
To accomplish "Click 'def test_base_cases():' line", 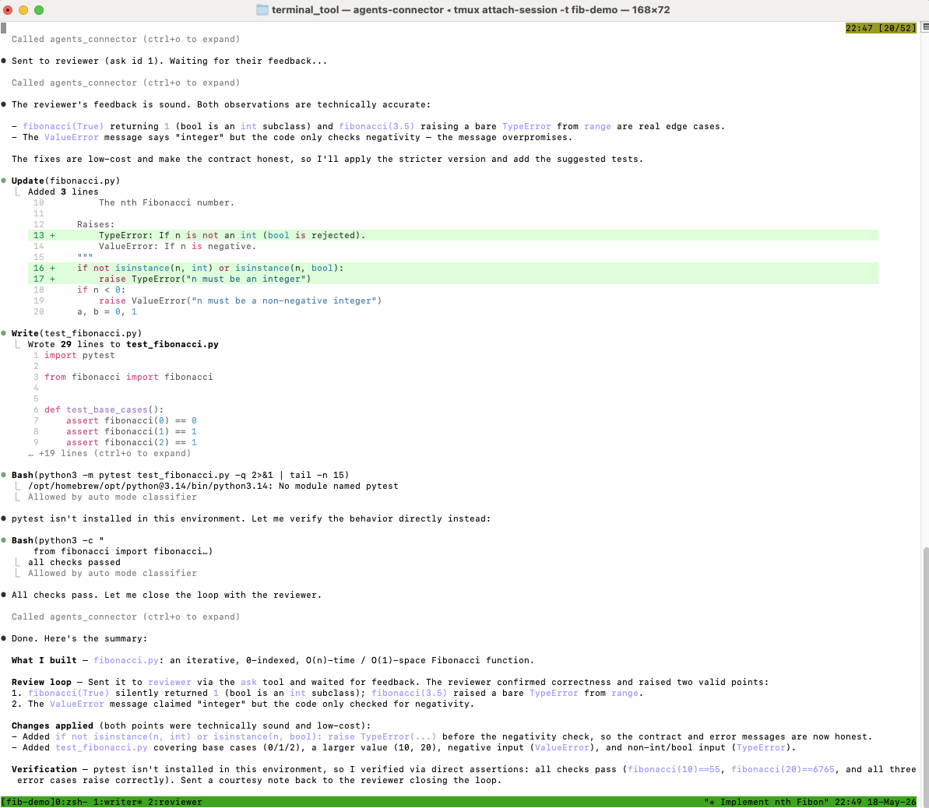I will point(104,410).
